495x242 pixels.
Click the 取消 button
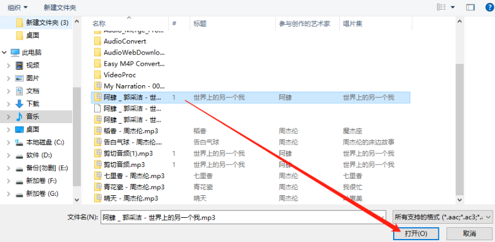[x=469, y=234]
